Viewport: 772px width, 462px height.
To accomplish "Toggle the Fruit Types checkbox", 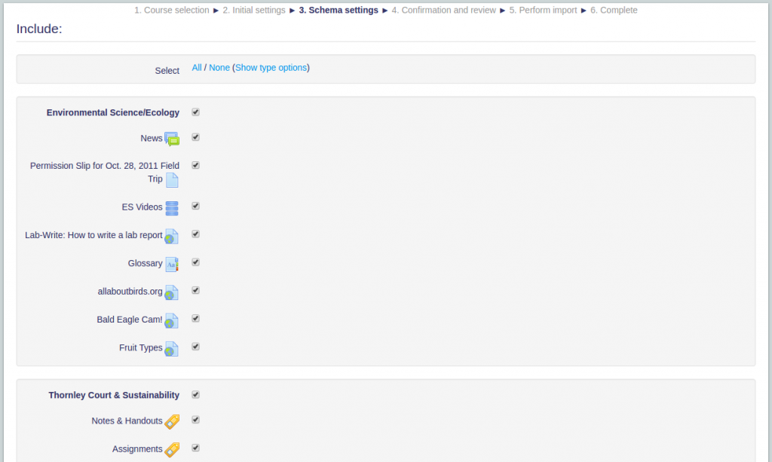I will 195,347.
